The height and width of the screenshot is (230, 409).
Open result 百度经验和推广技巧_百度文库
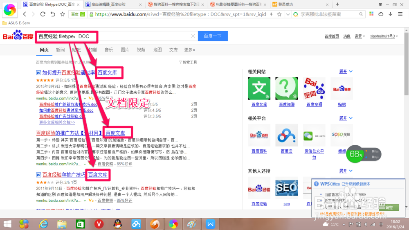[x=75, y=175]
